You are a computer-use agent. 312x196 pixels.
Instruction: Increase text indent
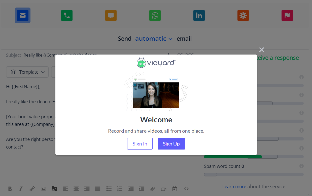pyautogui.click(x=142, y=189)
